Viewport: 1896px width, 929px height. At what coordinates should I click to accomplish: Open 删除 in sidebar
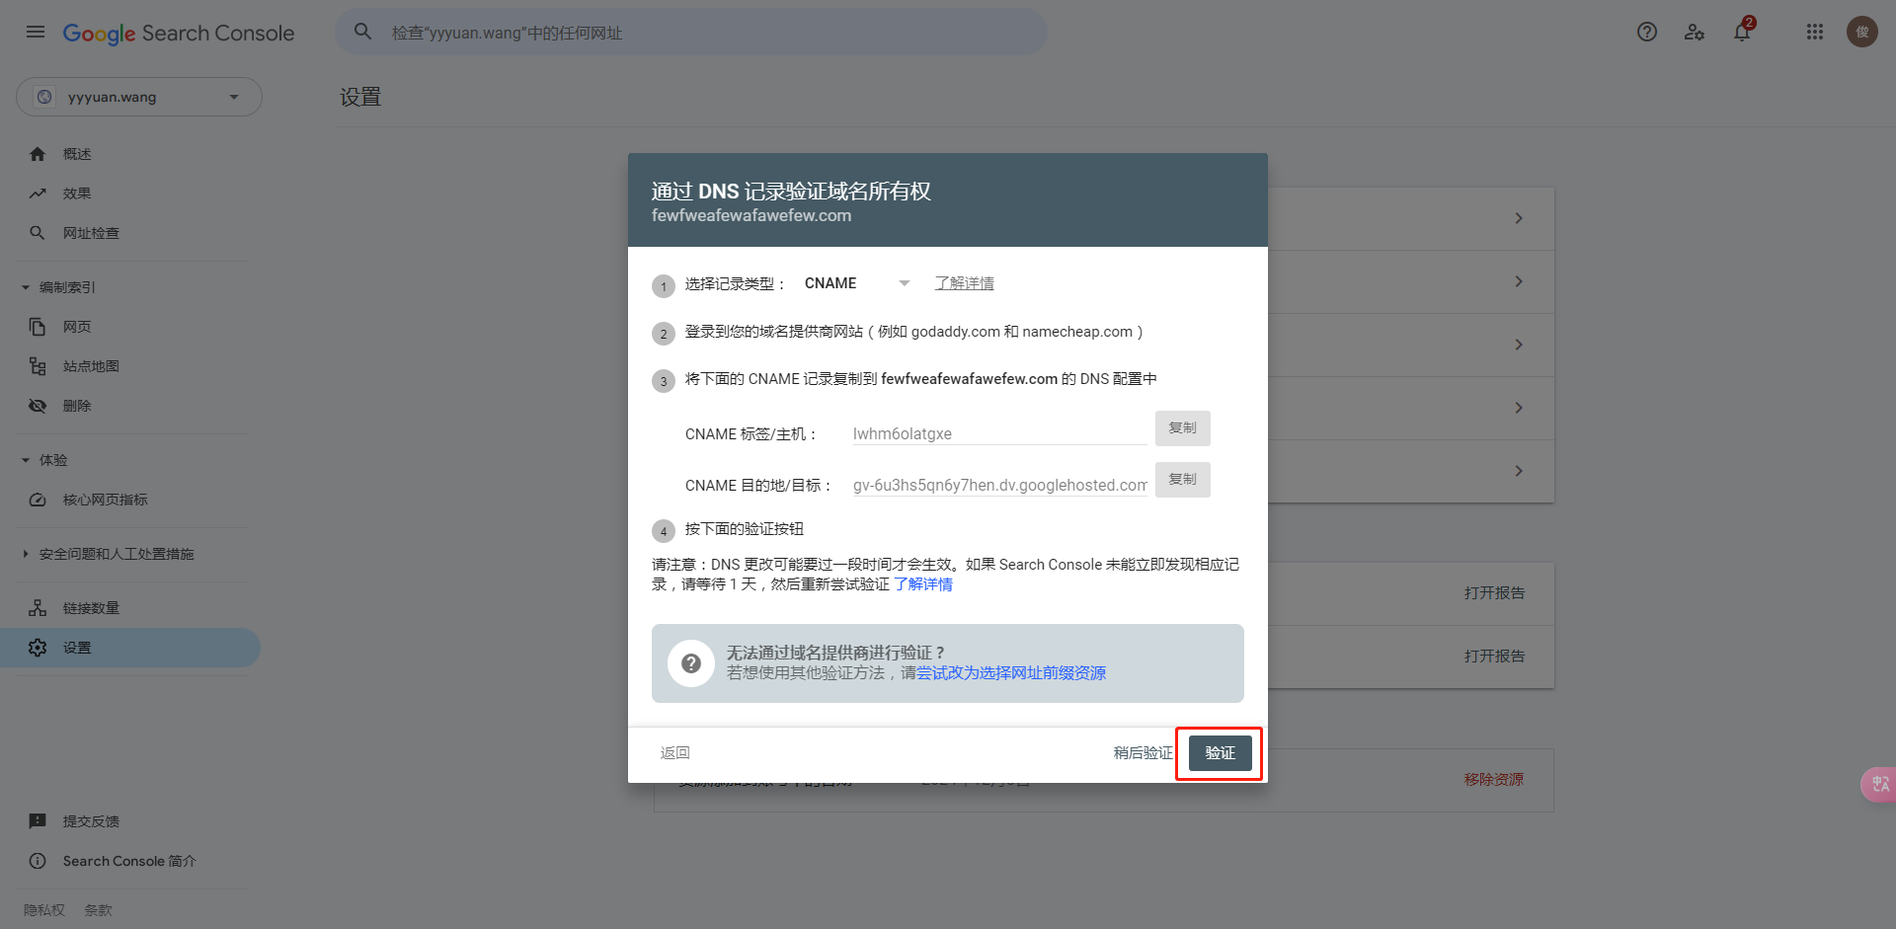[x=77, y=406]
